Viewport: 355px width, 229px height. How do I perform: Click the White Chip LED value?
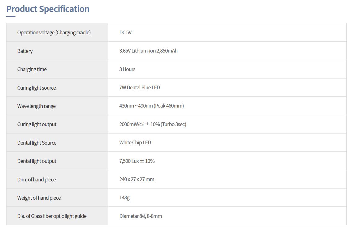point(135,143)
